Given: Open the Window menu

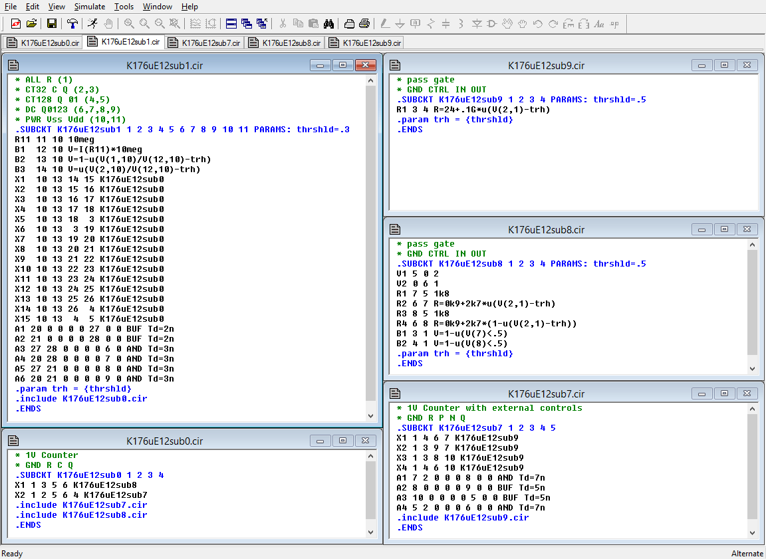Looking at the screenshot, I should (x=158, y=7).
